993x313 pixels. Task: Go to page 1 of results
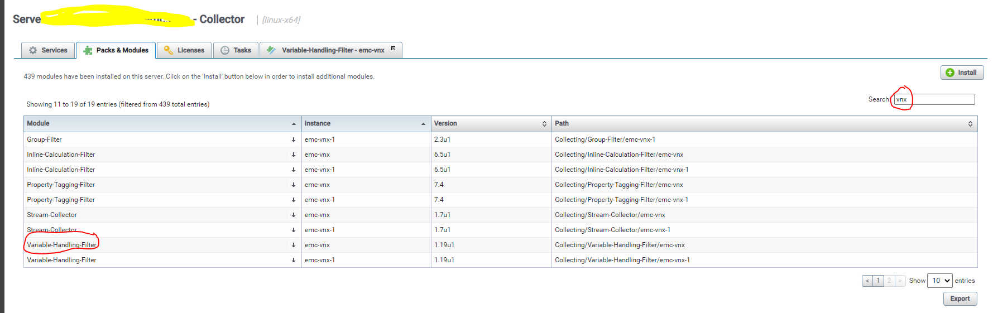(878, 281)
